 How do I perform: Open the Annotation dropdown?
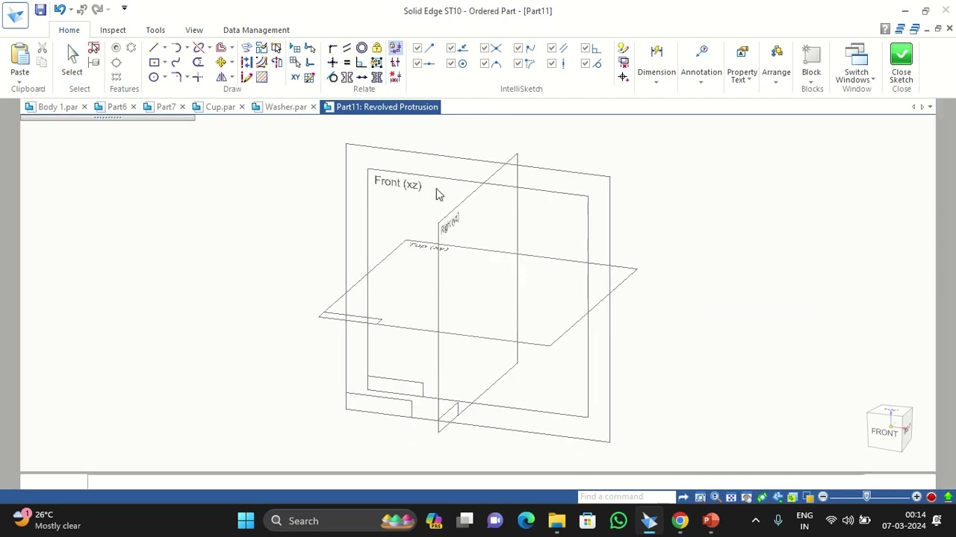[701, 81]
